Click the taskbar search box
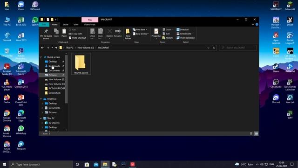The image size is (298, 168). pos(41,164)
